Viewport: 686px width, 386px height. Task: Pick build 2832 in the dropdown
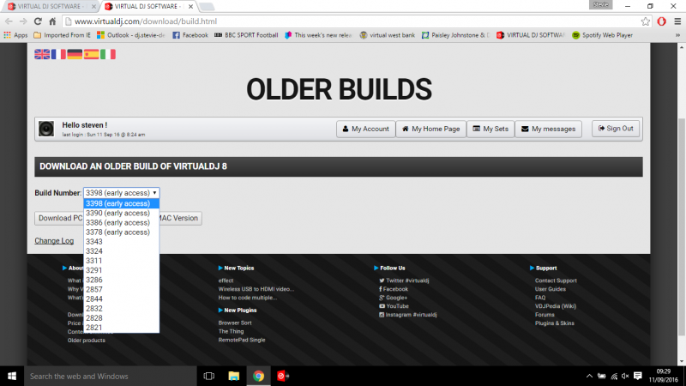point(122,309)
